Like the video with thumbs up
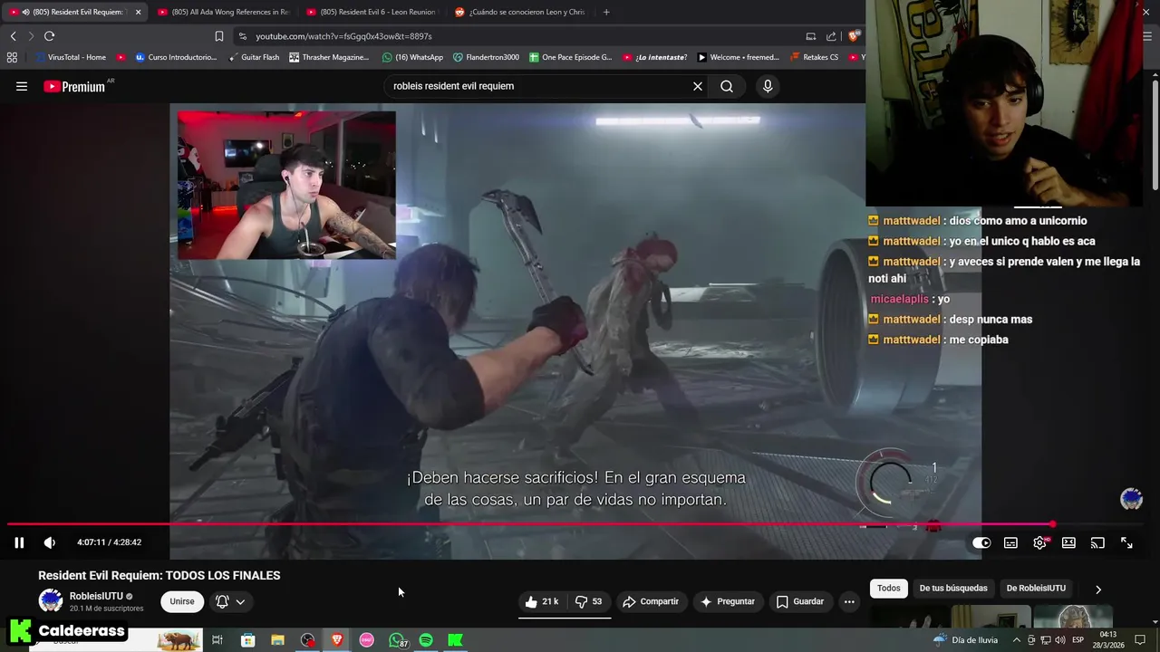Screen dimensions: 1160x652 point(541,601)
